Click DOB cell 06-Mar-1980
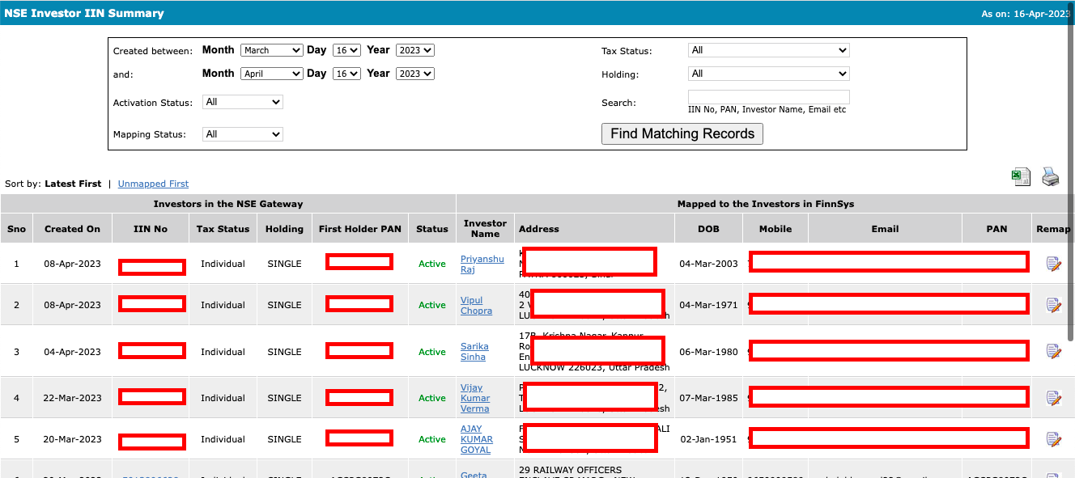This screenshot has height=478, width=1075. [709, 352]
